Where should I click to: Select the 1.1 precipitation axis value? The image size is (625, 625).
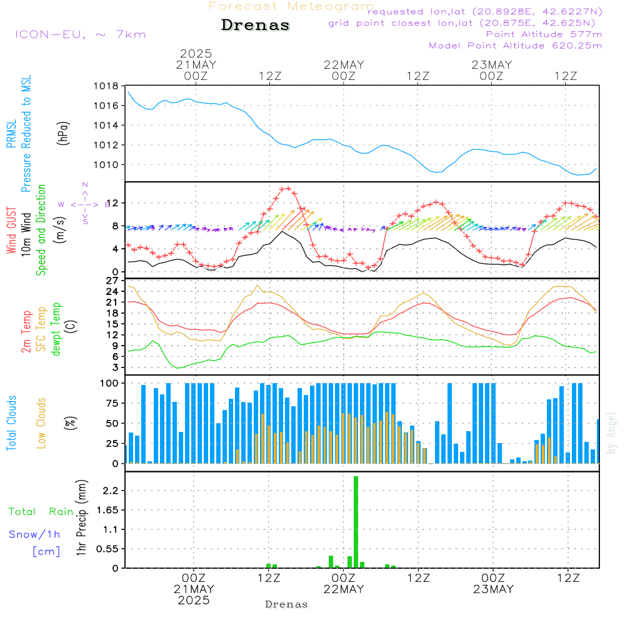(111, 530)
